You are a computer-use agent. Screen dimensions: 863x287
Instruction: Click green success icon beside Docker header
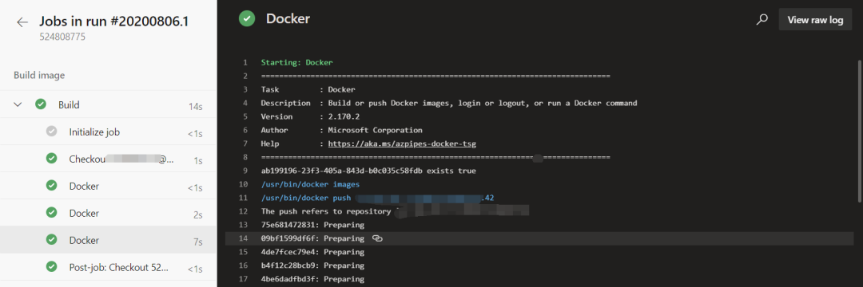pos(247,18)
